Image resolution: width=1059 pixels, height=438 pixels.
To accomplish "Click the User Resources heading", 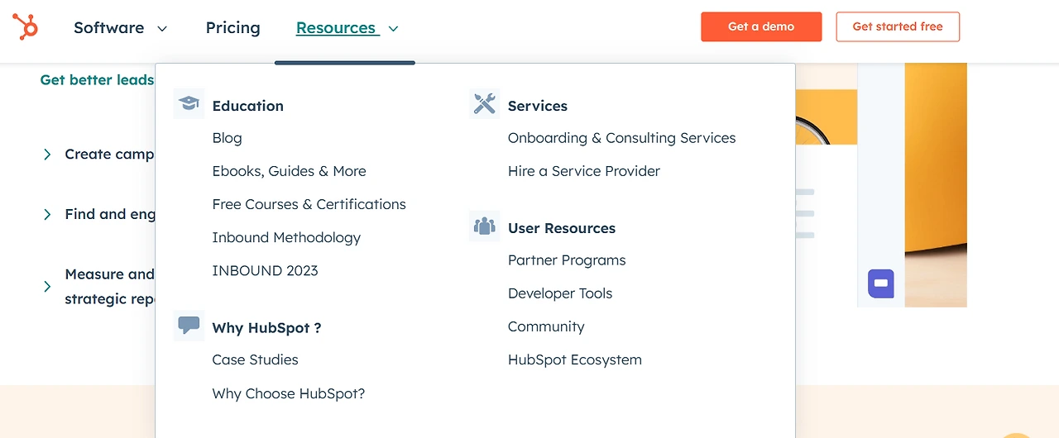I will pos(562,228).
